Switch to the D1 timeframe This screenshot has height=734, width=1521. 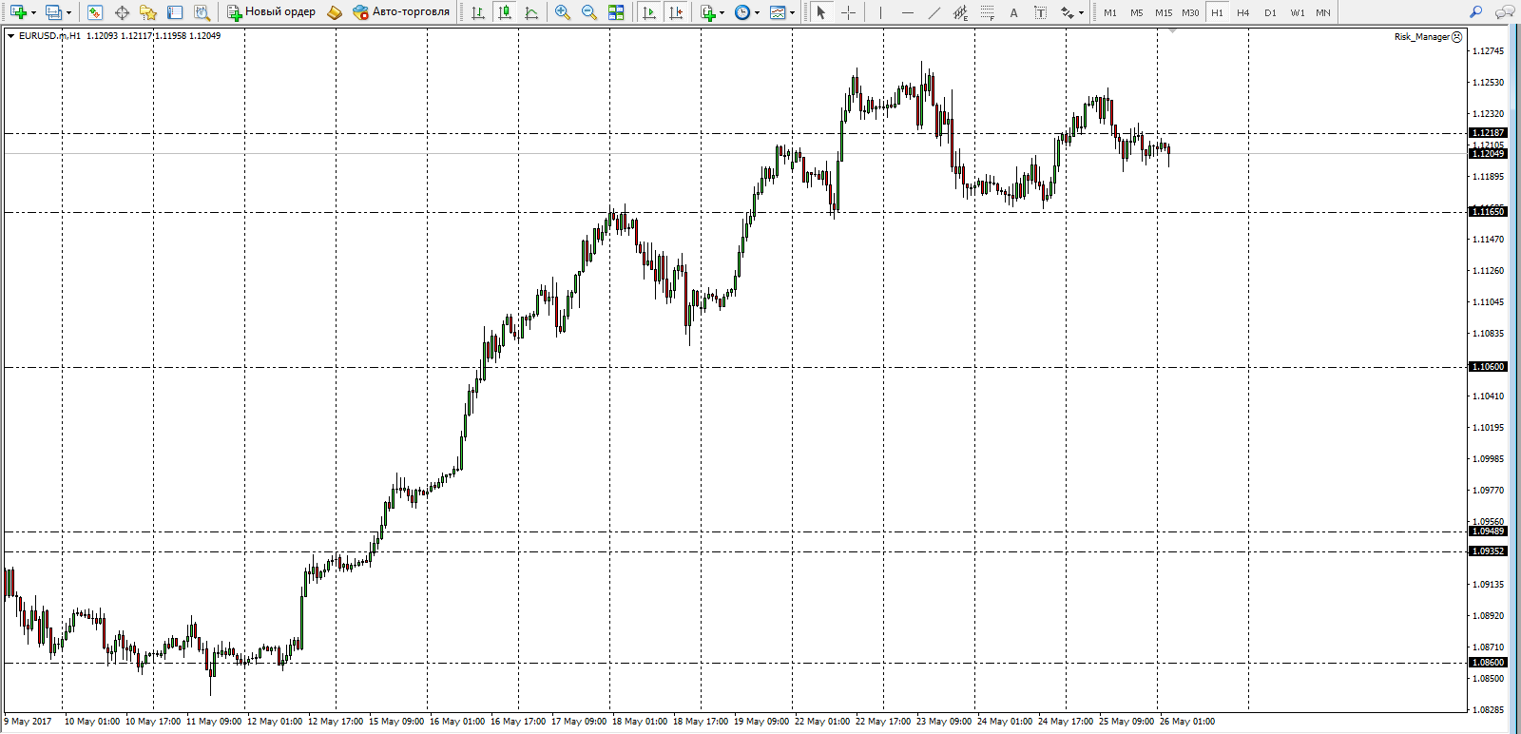coord(1270,12)
